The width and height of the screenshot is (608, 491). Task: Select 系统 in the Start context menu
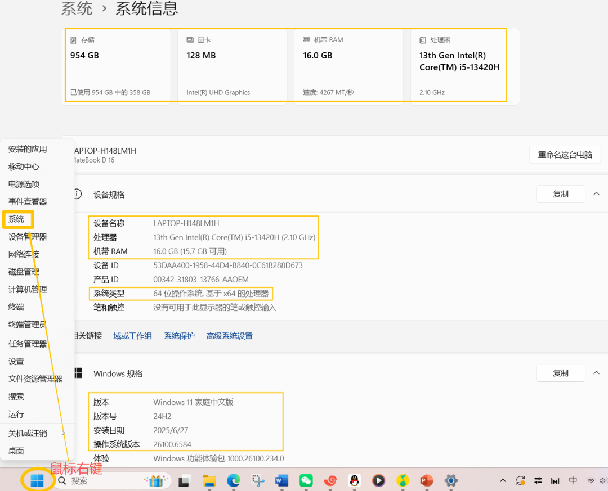(x=16, y=219)
